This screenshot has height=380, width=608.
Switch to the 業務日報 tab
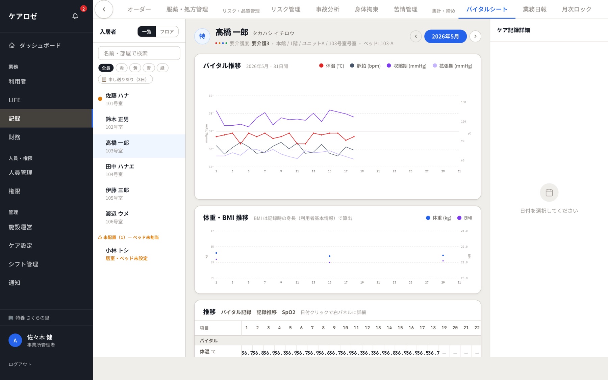[535, 9]
